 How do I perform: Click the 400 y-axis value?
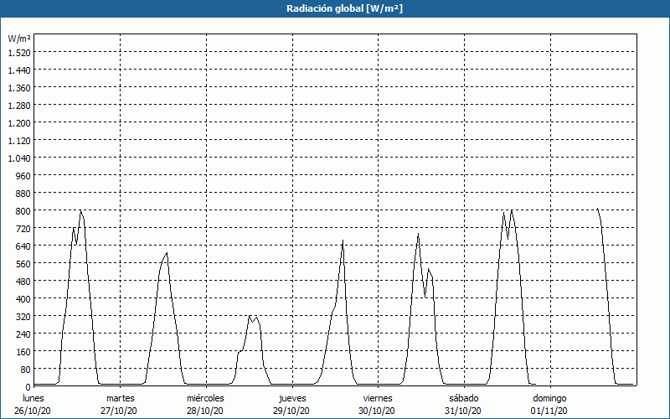click(23, 299)
